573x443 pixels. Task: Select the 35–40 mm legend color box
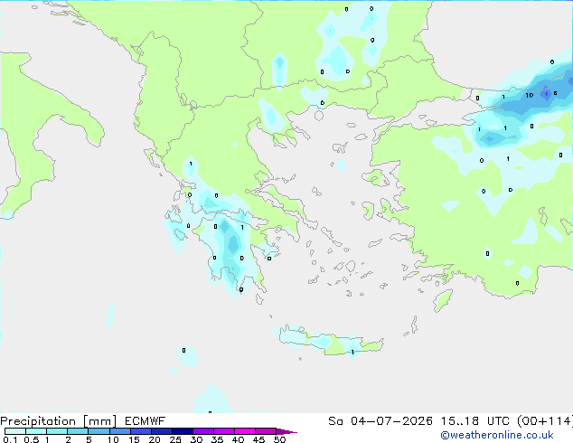tap(223, 431)
